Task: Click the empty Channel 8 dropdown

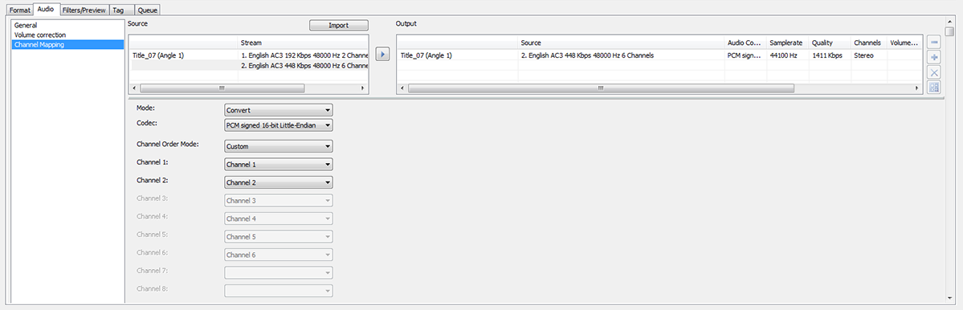Action: pyautogui.click(x=279, y=291)
